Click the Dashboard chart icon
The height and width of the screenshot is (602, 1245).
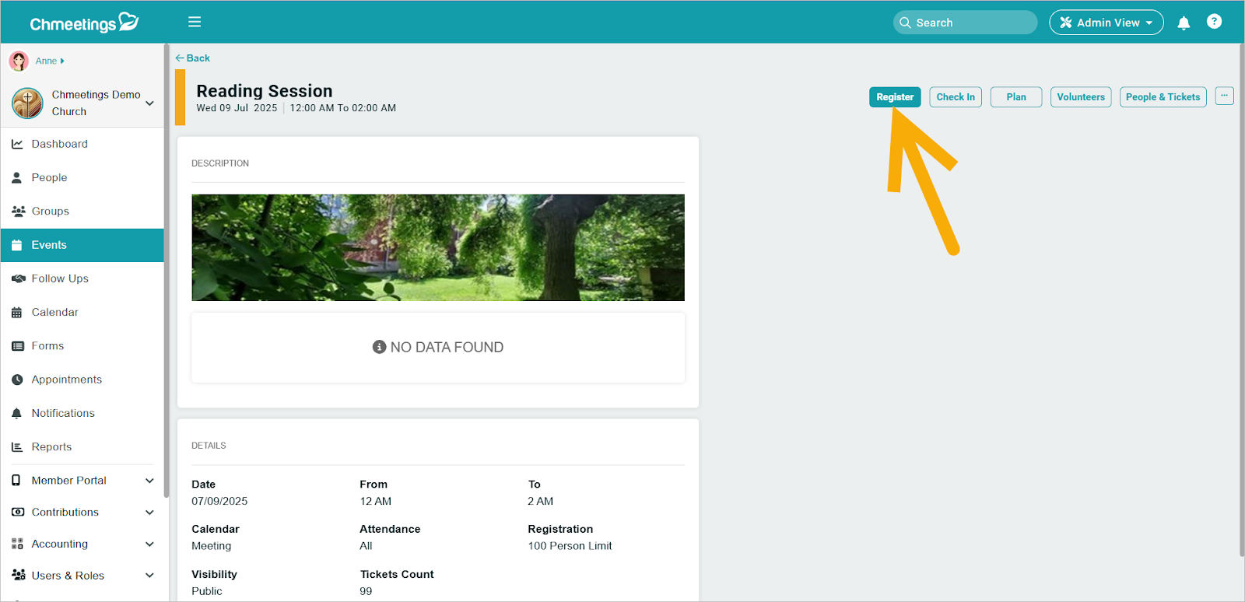tap(17, 144)
